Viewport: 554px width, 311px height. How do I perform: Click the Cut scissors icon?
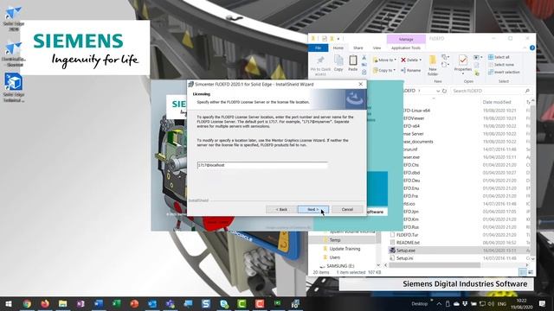364,58
